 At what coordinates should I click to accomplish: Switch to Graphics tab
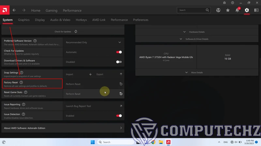click(23, 20)
